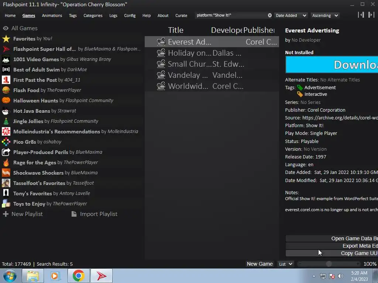This screenshot has height=283, width=378.
Task: Switch to the Animations tab
Action: (x=52, y=15)
